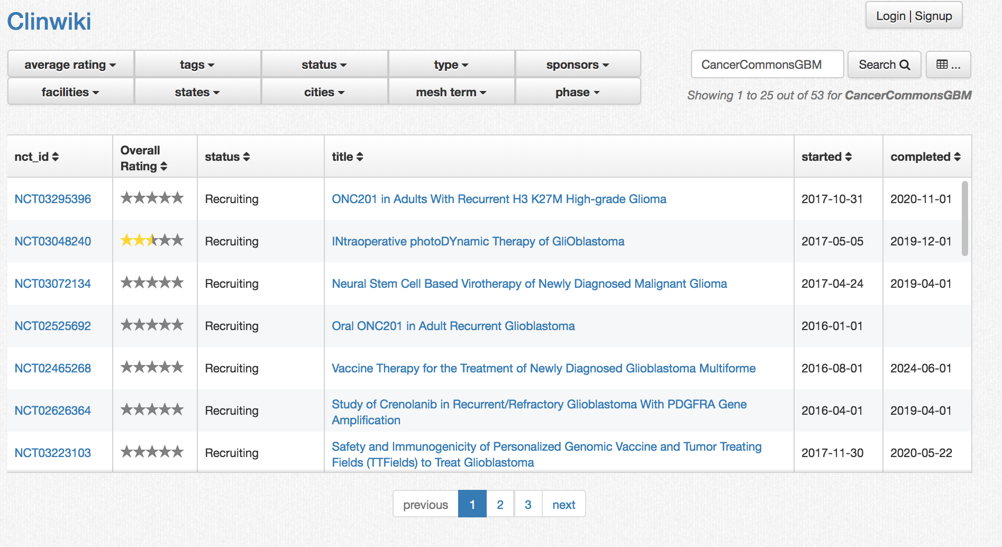This screenshot has height=547, width=1002.
Task: Focus the CancerCommonsGBM search field
Action: point(767,65)
